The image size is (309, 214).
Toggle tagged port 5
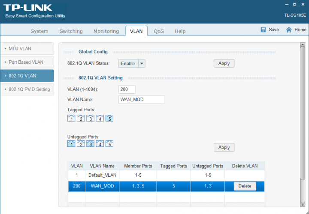[x=109, y=118]
